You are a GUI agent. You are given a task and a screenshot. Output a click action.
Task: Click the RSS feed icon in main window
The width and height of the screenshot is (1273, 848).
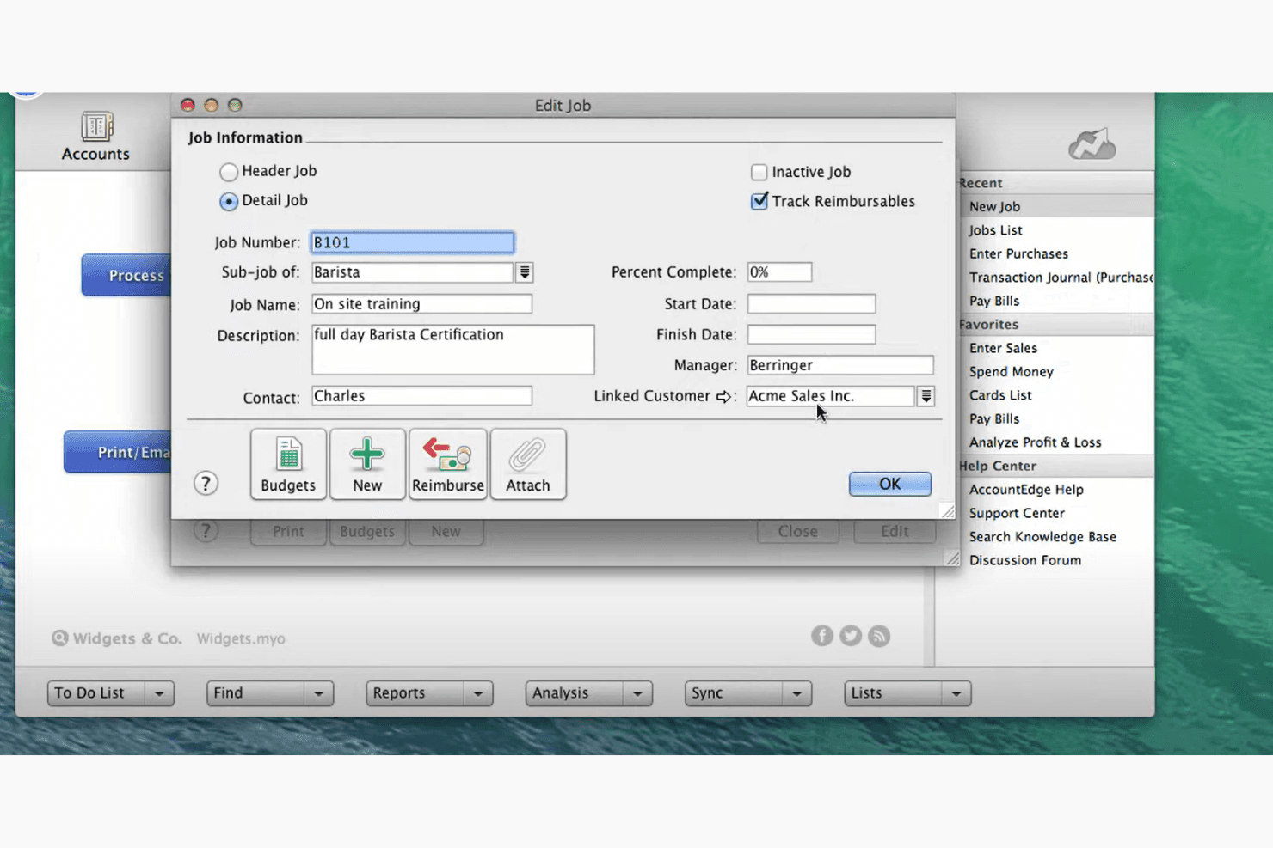pyautogui.click(x=879, y=636)
